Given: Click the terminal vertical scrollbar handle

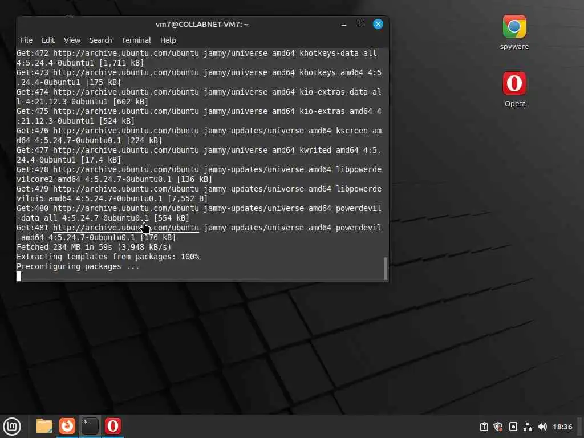Looking at the screenshot, I should tap(386, 268).
